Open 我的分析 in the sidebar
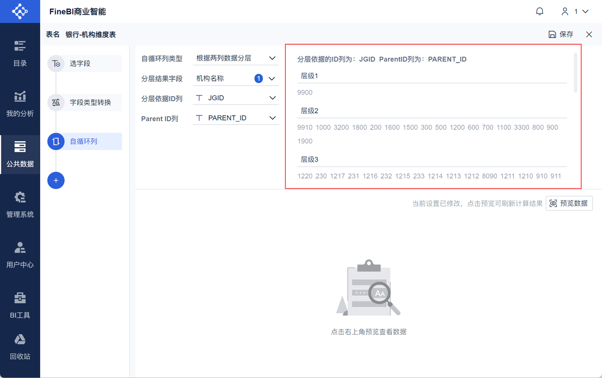 point(20,104)
